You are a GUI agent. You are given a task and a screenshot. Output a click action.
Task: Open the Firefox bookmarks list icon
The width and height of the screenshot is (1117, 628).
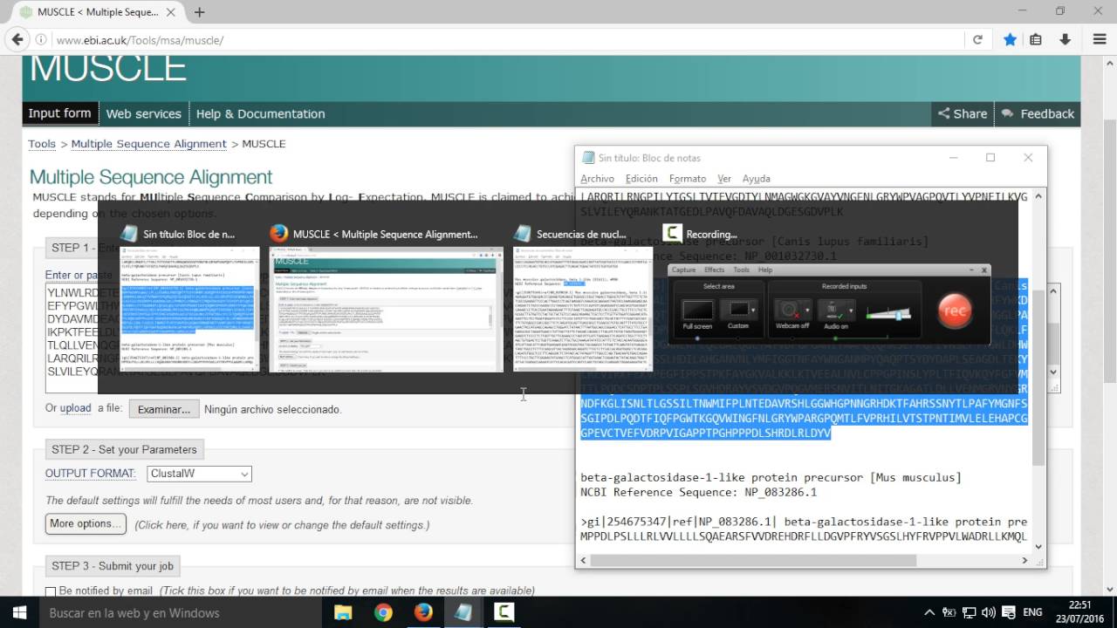pyautogui.click(x=1036, y=40)
